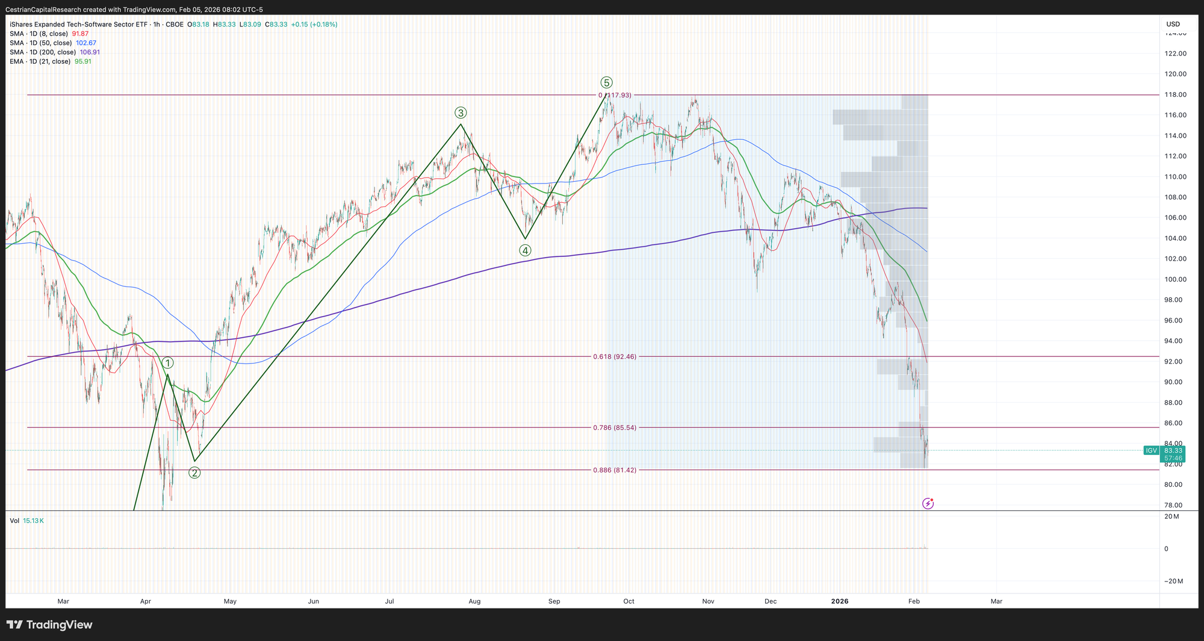Click the Oct label on the time axis
Viewport: 1204px width, 641px height.
(629, 601)
